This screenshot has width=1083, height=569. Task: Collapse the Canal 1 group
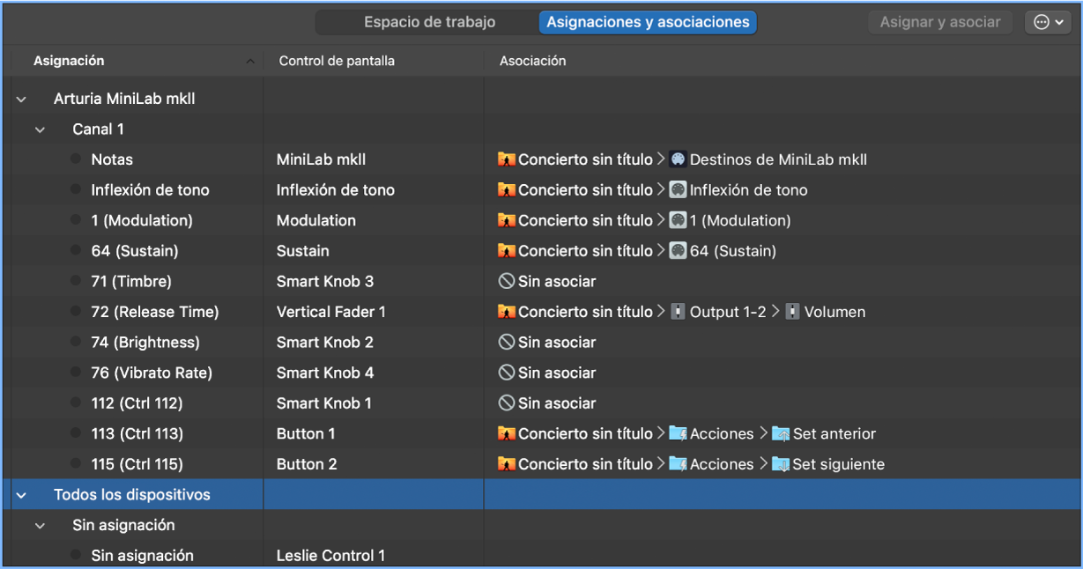(40, 129)
